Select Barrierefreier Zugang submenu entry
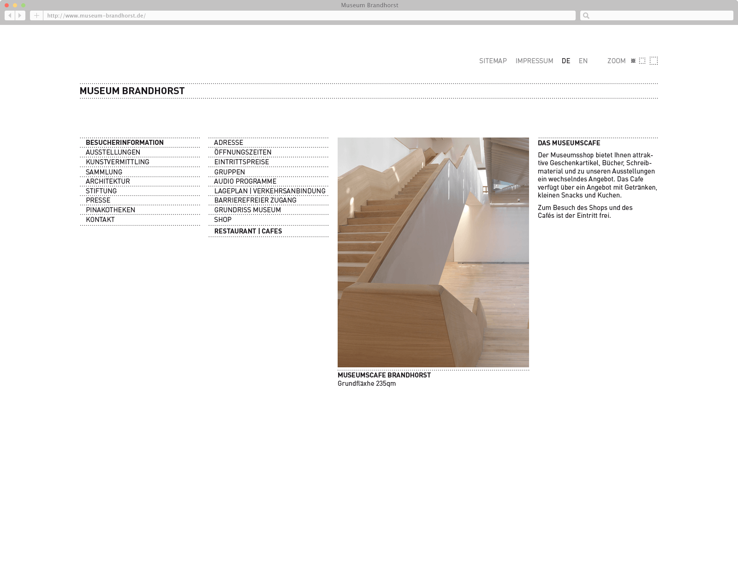The width and height of the screenshot is (738, 563). coord(255,200)
